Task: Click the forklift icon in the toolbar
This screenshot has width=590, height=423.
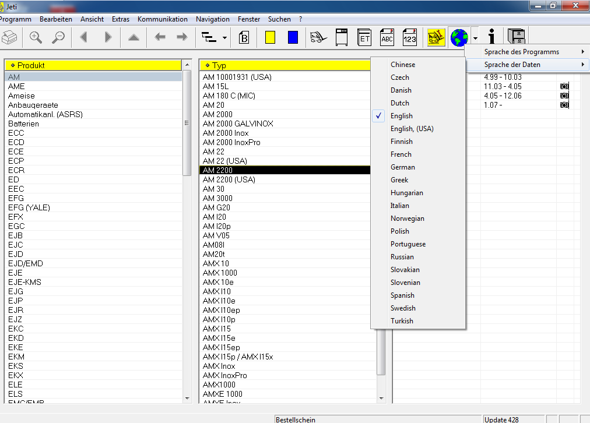Action: (319, 37)
